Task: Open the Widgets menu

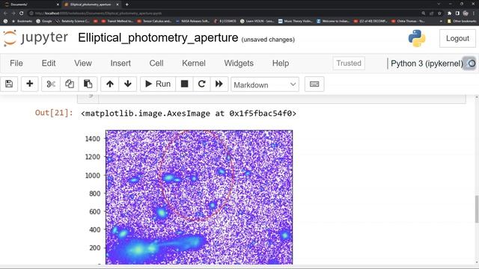Action: 239,63
